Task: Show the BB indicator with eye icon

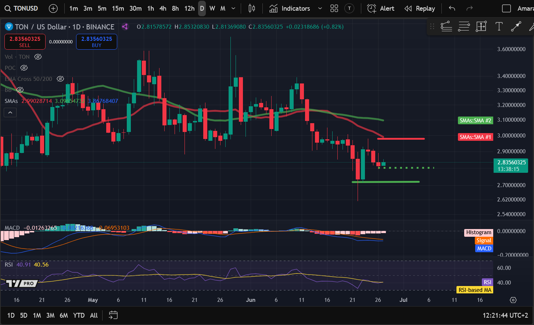Action: pos(20,90)
